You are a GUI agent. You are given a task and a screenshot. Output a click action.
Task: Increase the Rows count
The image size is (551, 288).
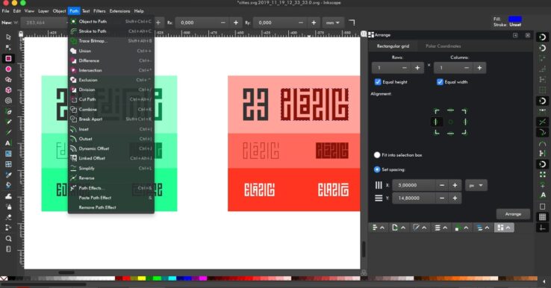[417, 68]
